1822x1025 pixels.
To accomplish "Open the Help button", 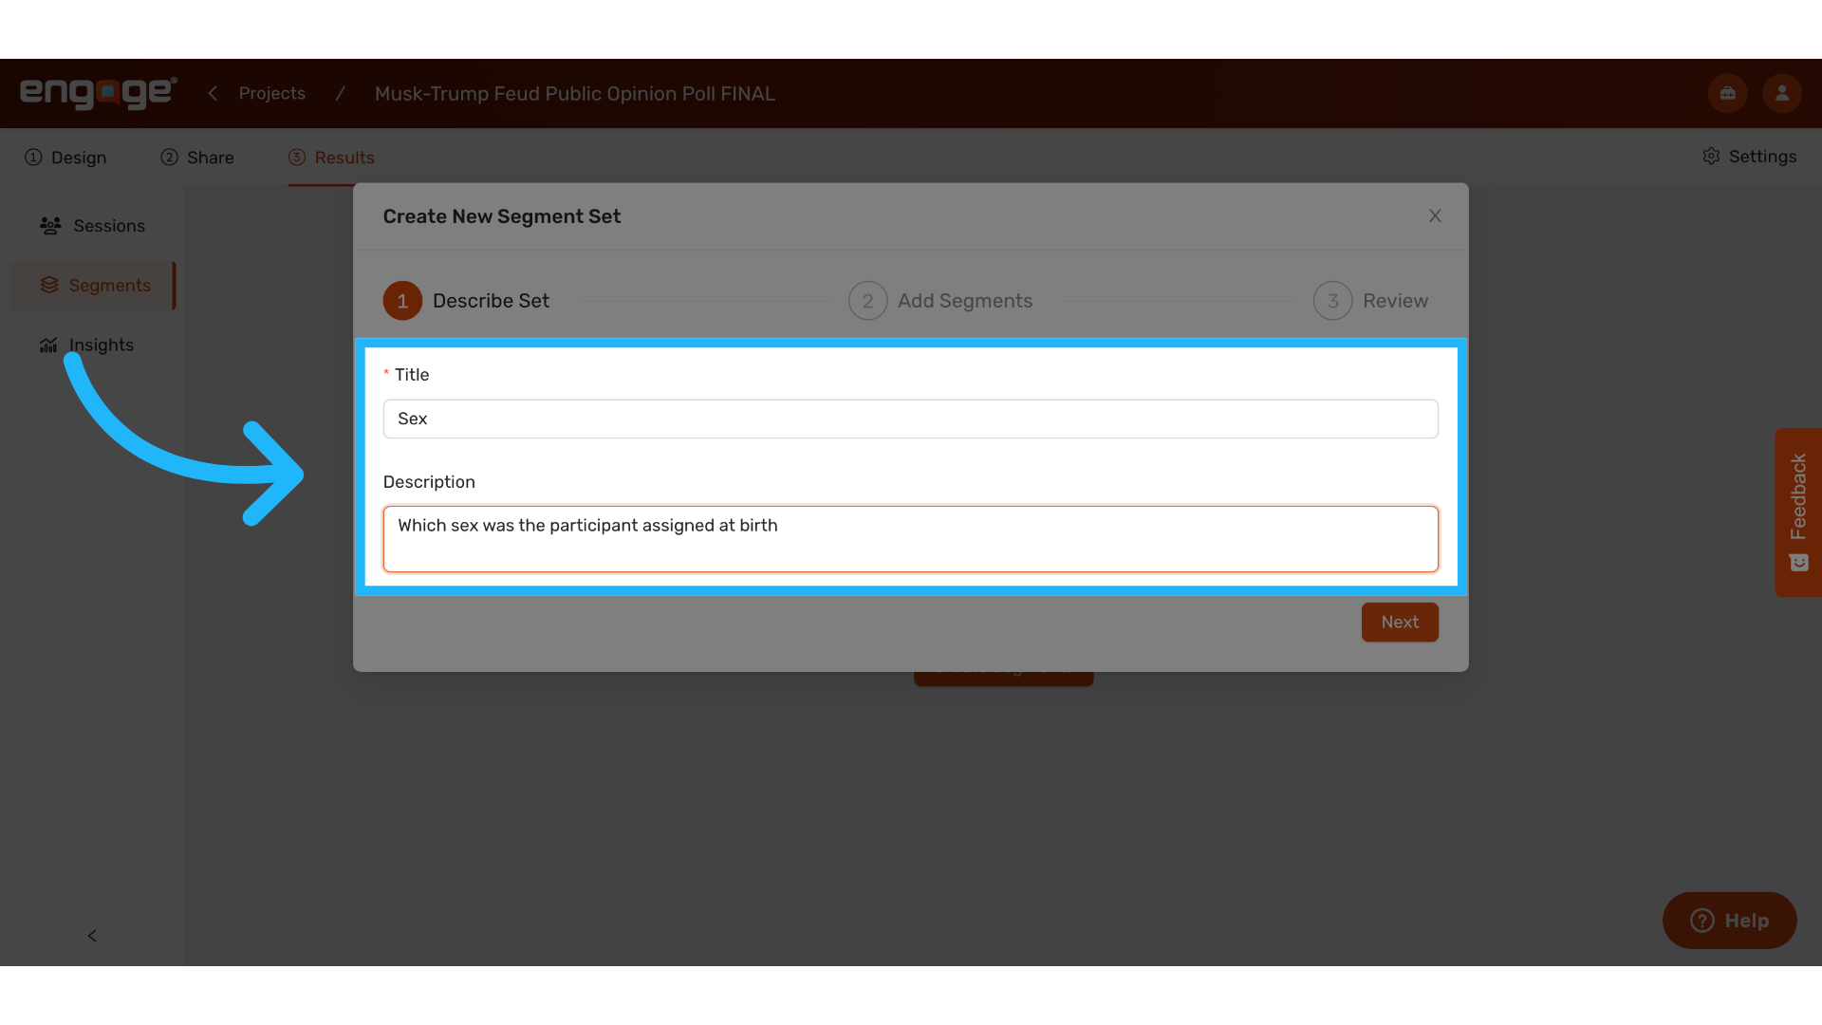I will [1729, 921].
